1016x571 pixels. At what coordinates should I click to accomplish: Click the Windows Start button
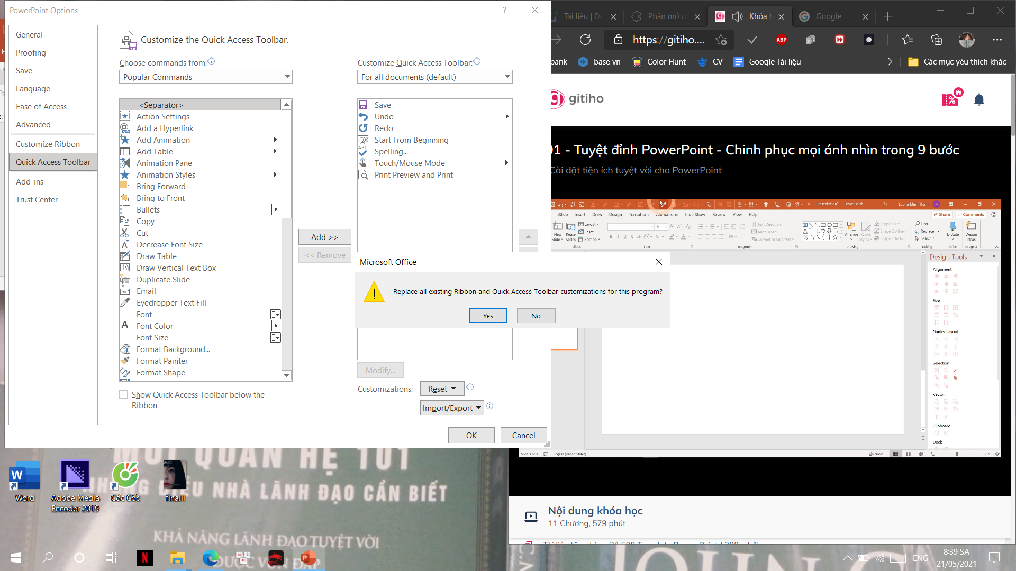16,557
